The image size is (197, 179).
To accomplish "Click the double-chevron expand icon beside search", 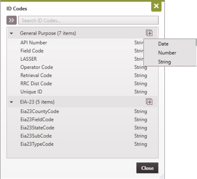I will click(12, 20).
